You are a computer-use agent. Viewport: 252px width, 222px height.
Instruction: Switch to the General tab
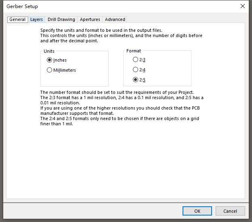pos(18,19)
